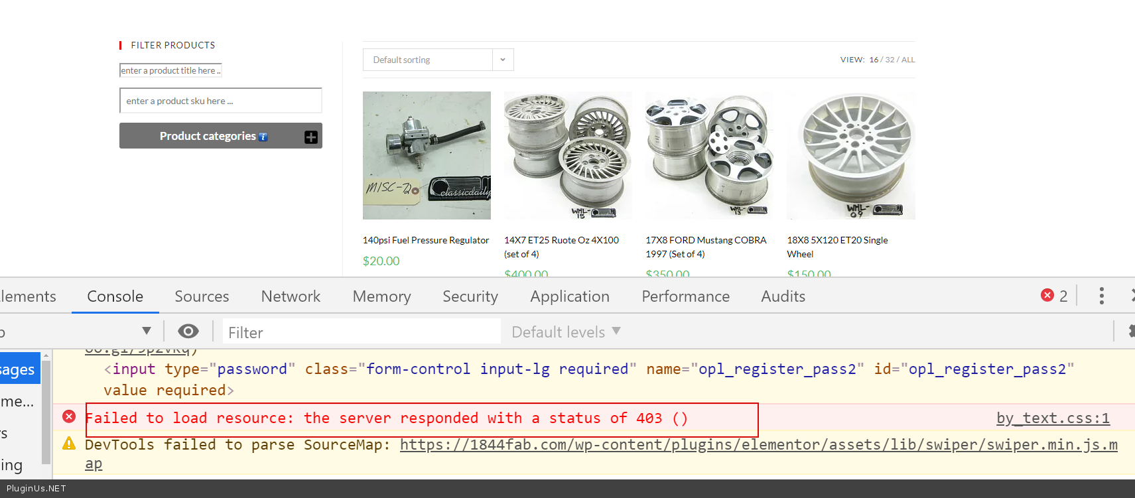
Task: Click the red error count icon
Action: pos(1047,296)
